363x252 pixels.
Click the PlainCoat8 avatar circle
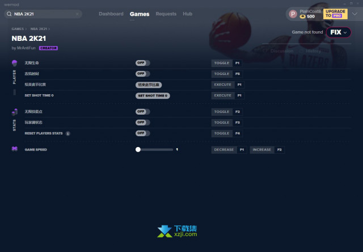click(293, 14)
